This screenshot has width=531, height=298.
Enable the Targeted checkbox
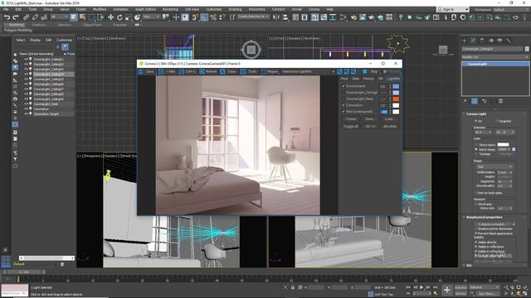(x=496, y=121)
